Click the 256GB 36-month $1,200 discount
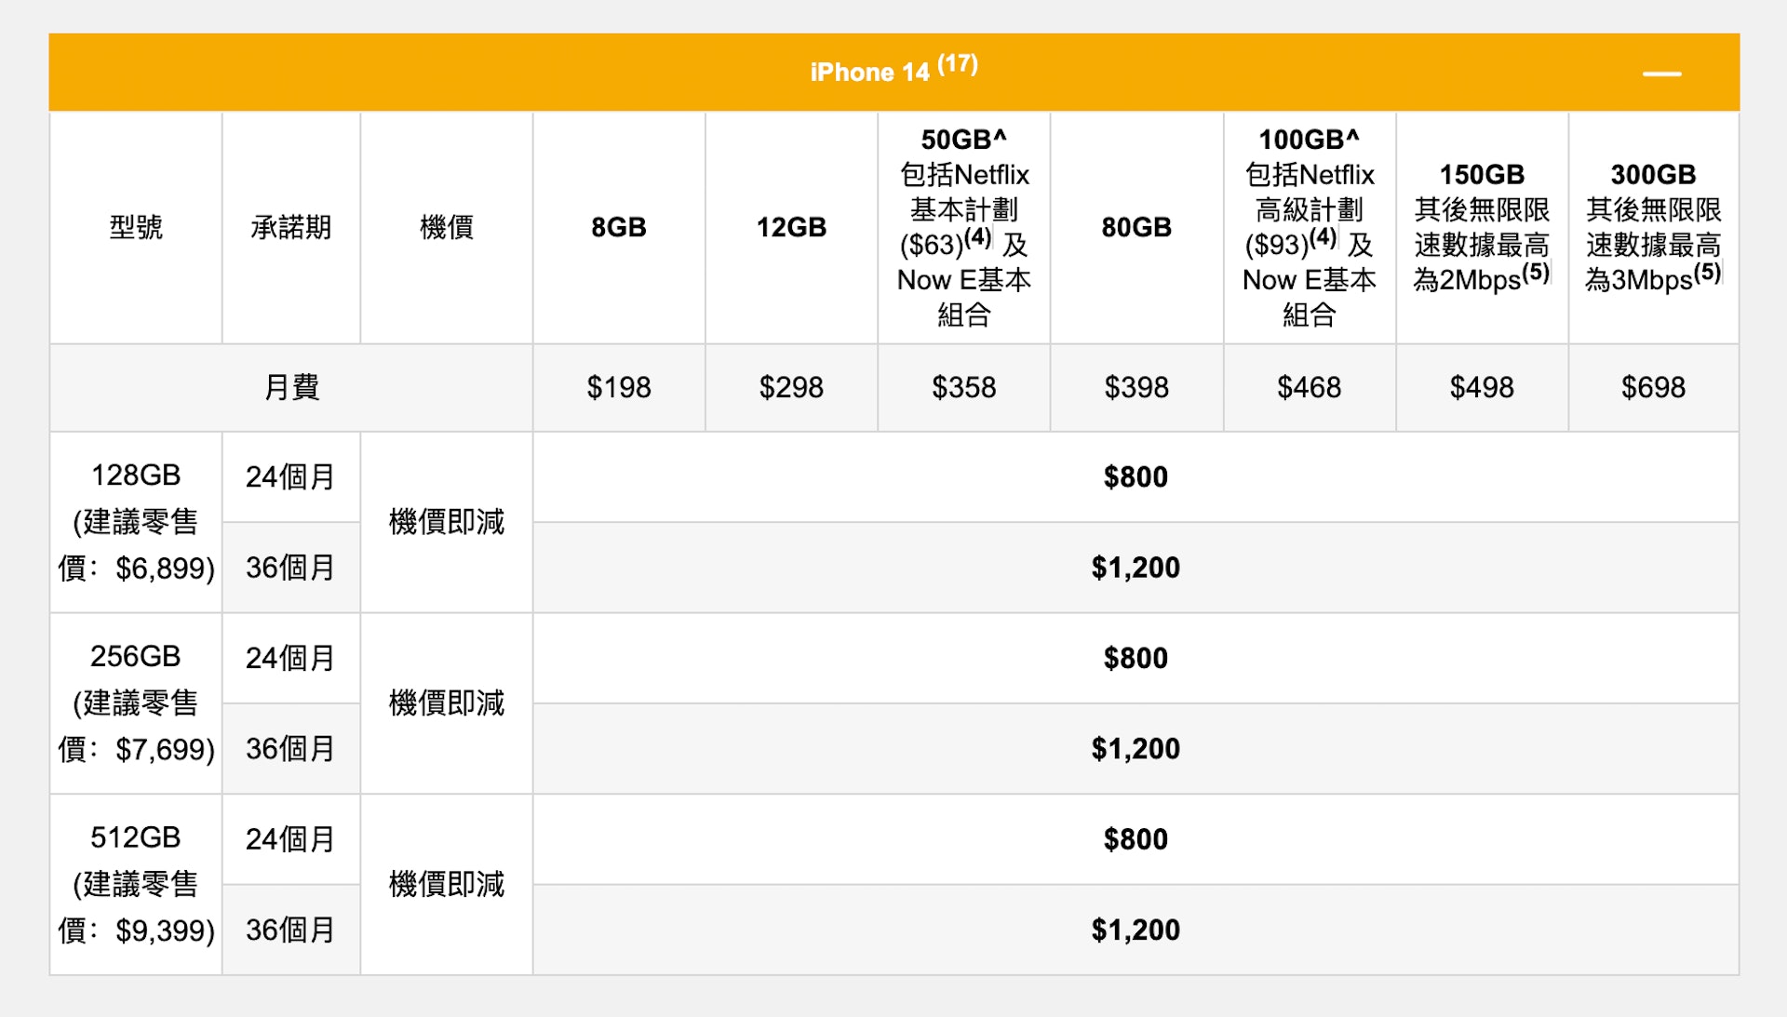This screenshot has width=1787, height=1017. 1135,748
